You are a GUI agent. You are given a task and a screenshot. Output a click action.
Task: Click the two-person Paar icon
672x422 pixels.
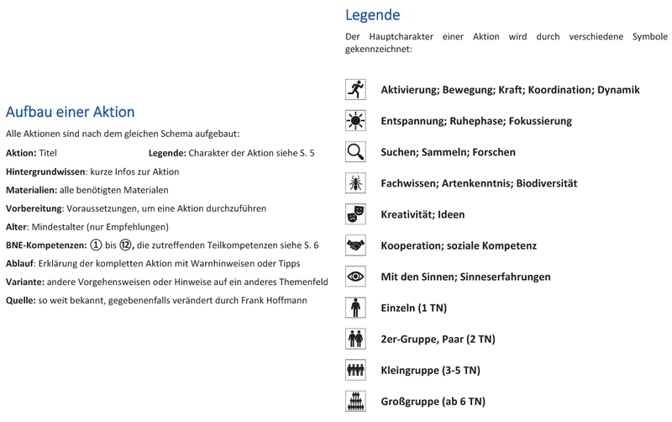[355, 339]
